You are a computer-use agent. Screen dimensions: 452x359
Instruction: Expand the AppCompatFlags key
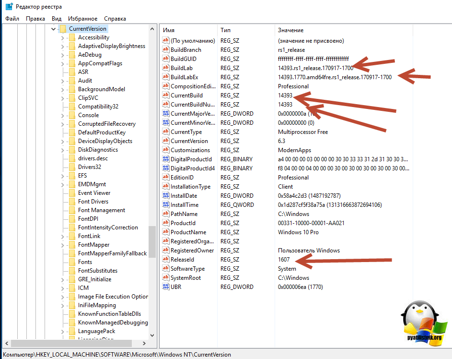62,63
